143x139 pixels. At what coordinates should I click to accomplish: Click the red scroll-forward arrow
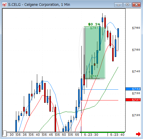point(138,134)
